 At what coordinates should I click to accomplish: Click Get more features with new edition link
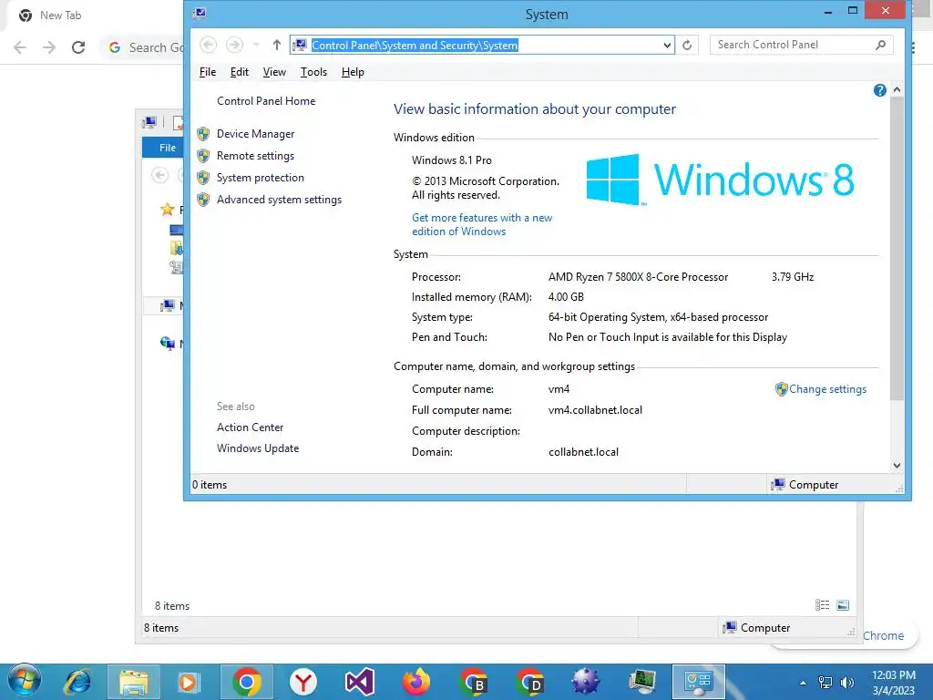click(482, 225)
